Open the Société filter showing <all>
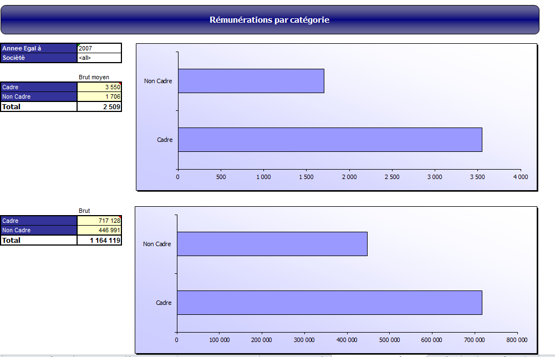The width and height of the screenshot is (555, 357). click(x=99, y=58)
